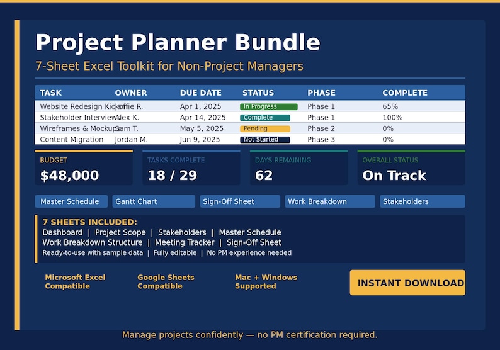
Task: Click Microsoft Excel Compatible label
Action: coord(76,282)
